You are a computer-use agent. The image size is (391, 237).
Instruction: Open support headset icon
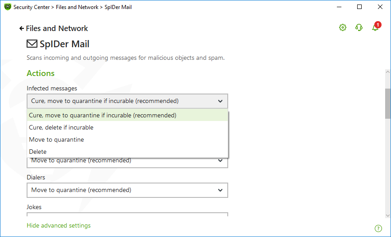[359, 28]
